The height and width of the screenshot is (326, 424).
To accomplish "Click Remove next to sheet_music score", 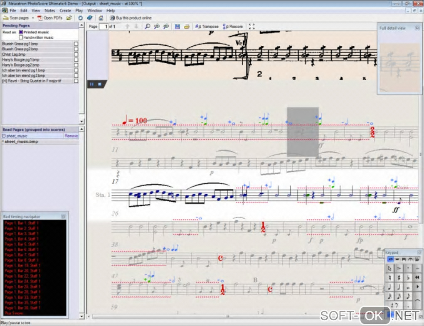I will 71,136.
